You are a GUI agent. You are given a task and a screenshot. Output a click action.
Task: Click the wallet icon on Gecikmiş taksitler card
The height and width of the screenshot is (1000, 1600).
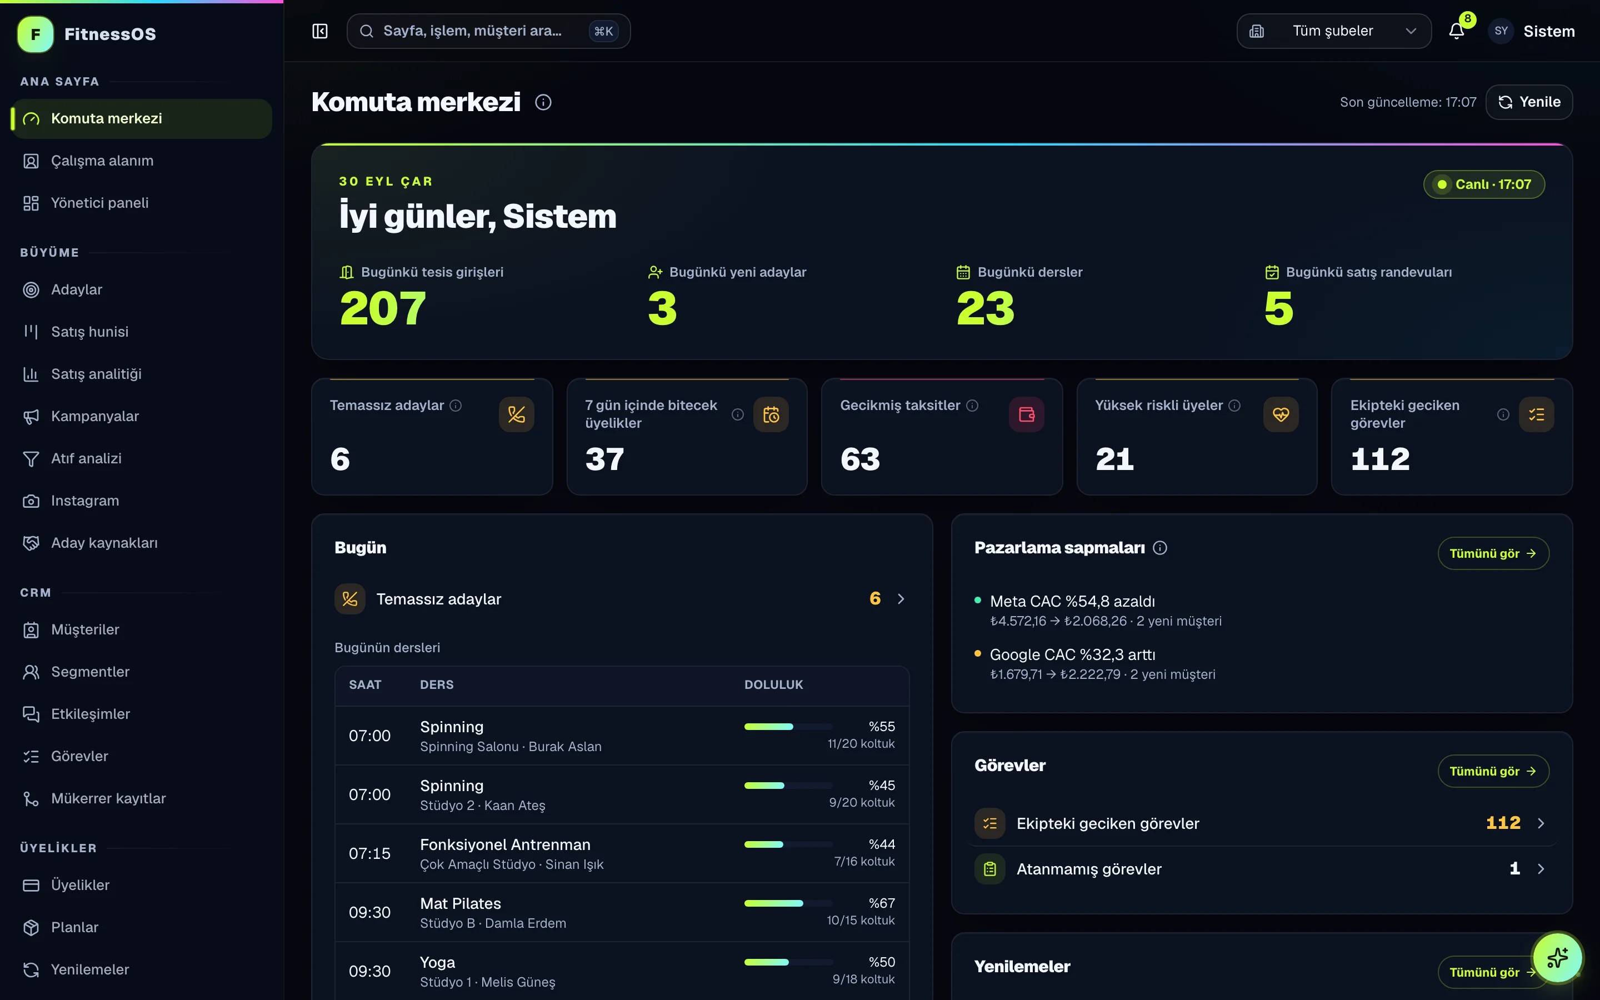[x=1026, y=414]
